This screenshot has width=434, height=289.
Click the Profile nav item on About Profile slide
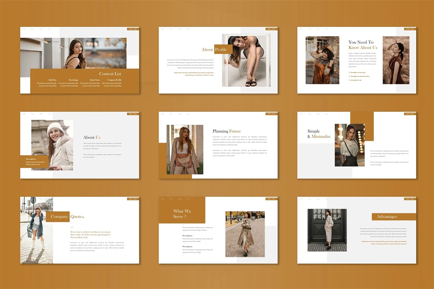point(162,29)
